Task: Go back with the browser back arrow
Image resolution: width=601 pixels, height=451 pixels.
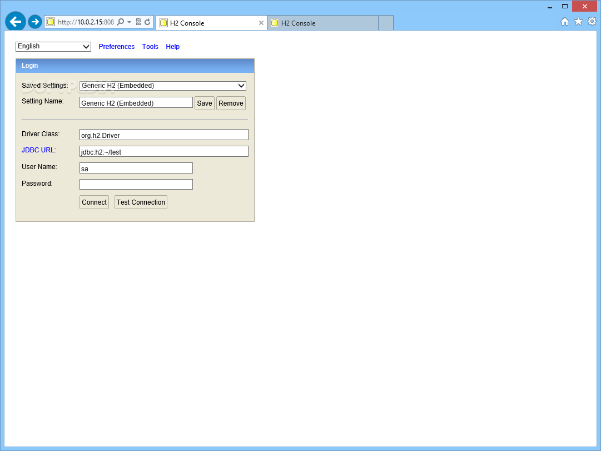Action: 16,22
